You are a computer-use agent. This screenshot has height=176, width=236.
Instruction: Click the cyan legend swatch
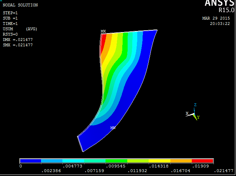[73, 161]
